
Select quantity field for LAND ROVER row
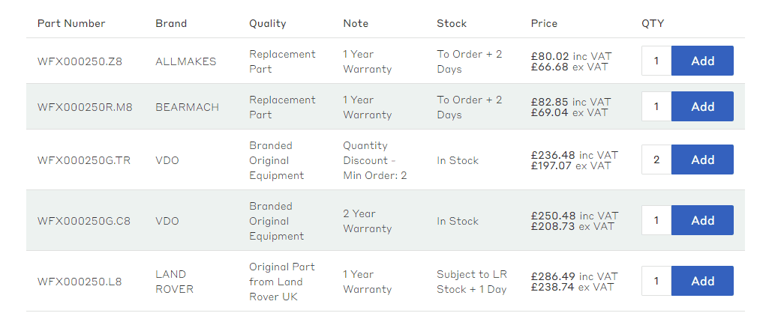pos(656,281)
